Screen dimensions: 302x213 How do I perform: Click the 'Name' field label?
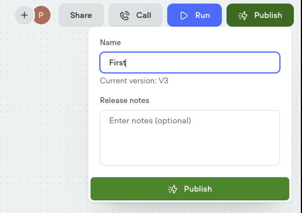(x=110, y=42)
